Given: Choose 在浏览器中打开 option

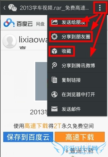Looking at the screenshot, I should (x=77, y=94).
